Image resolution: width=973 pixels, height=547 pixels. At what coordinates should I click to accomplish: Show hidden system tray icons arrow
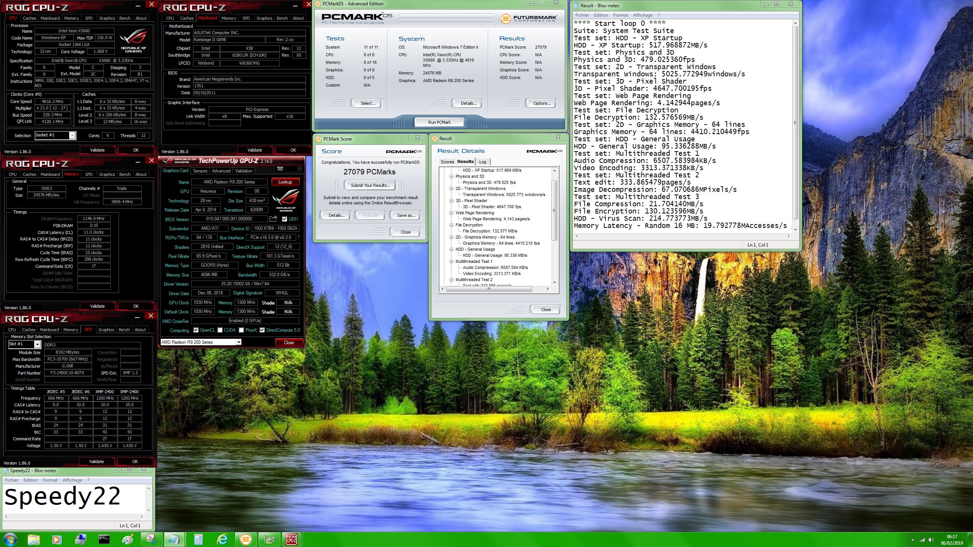(913, 540)
